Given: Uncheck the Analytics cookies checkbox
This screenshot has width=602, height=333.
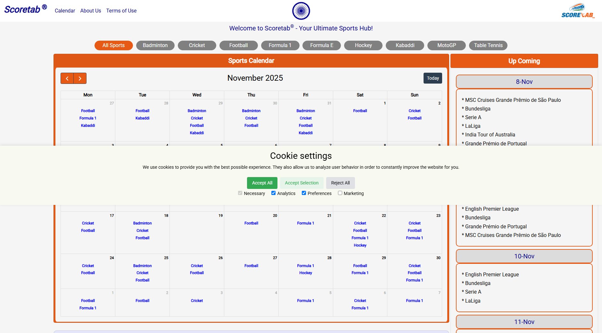Looking at the screenshot, I should tap(273, 193).
